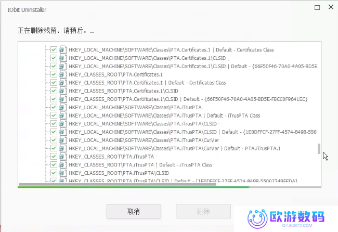The width and height of the screenshot is (338, 232).
Task: Select HKEY_CLASSES_ROOT CLSID Default {66F50F46-70A0-4A05-BD5E-FBCC0F9641EC} text
Action: point(188,99)
